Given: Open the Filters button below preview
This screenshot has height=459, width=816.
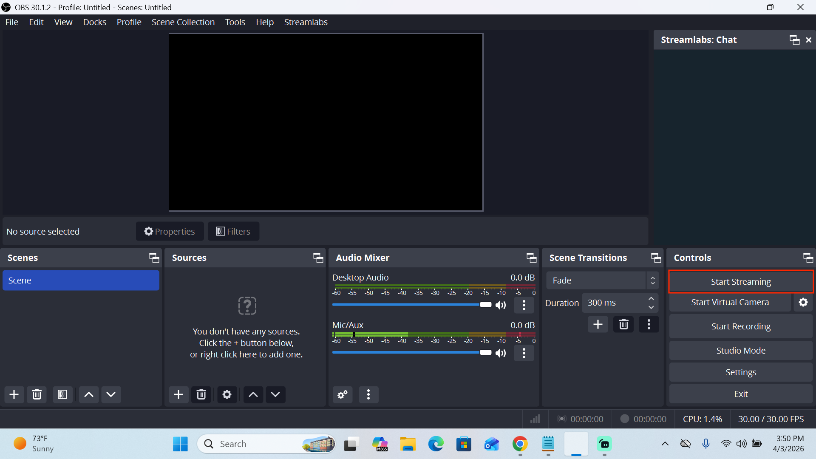Looking at the screenshot, I should 233,231.
